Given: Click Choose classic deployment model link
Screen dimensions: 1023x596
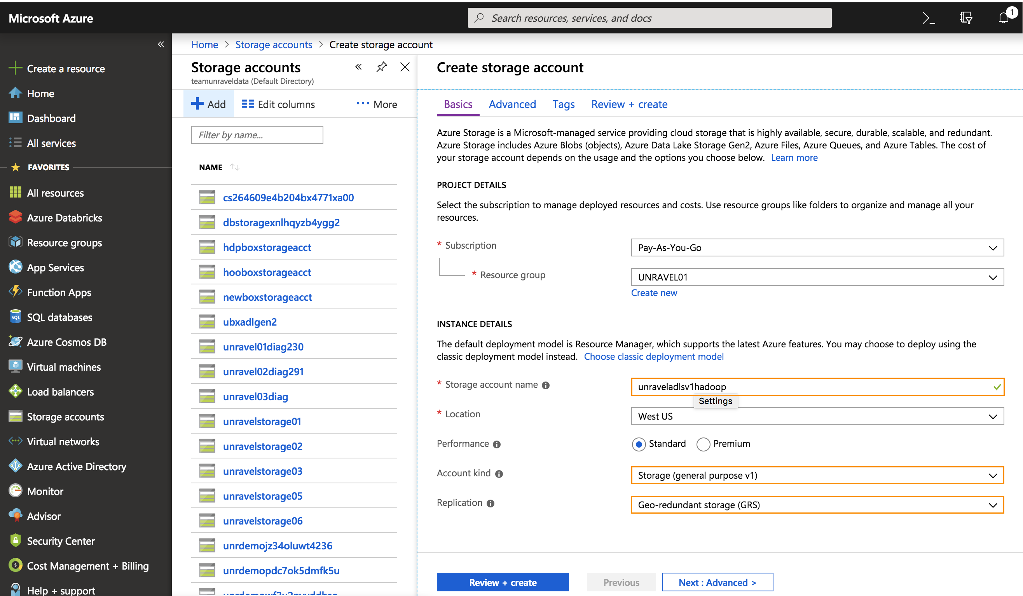Looking at the screenshot, I should pos(654,356).
